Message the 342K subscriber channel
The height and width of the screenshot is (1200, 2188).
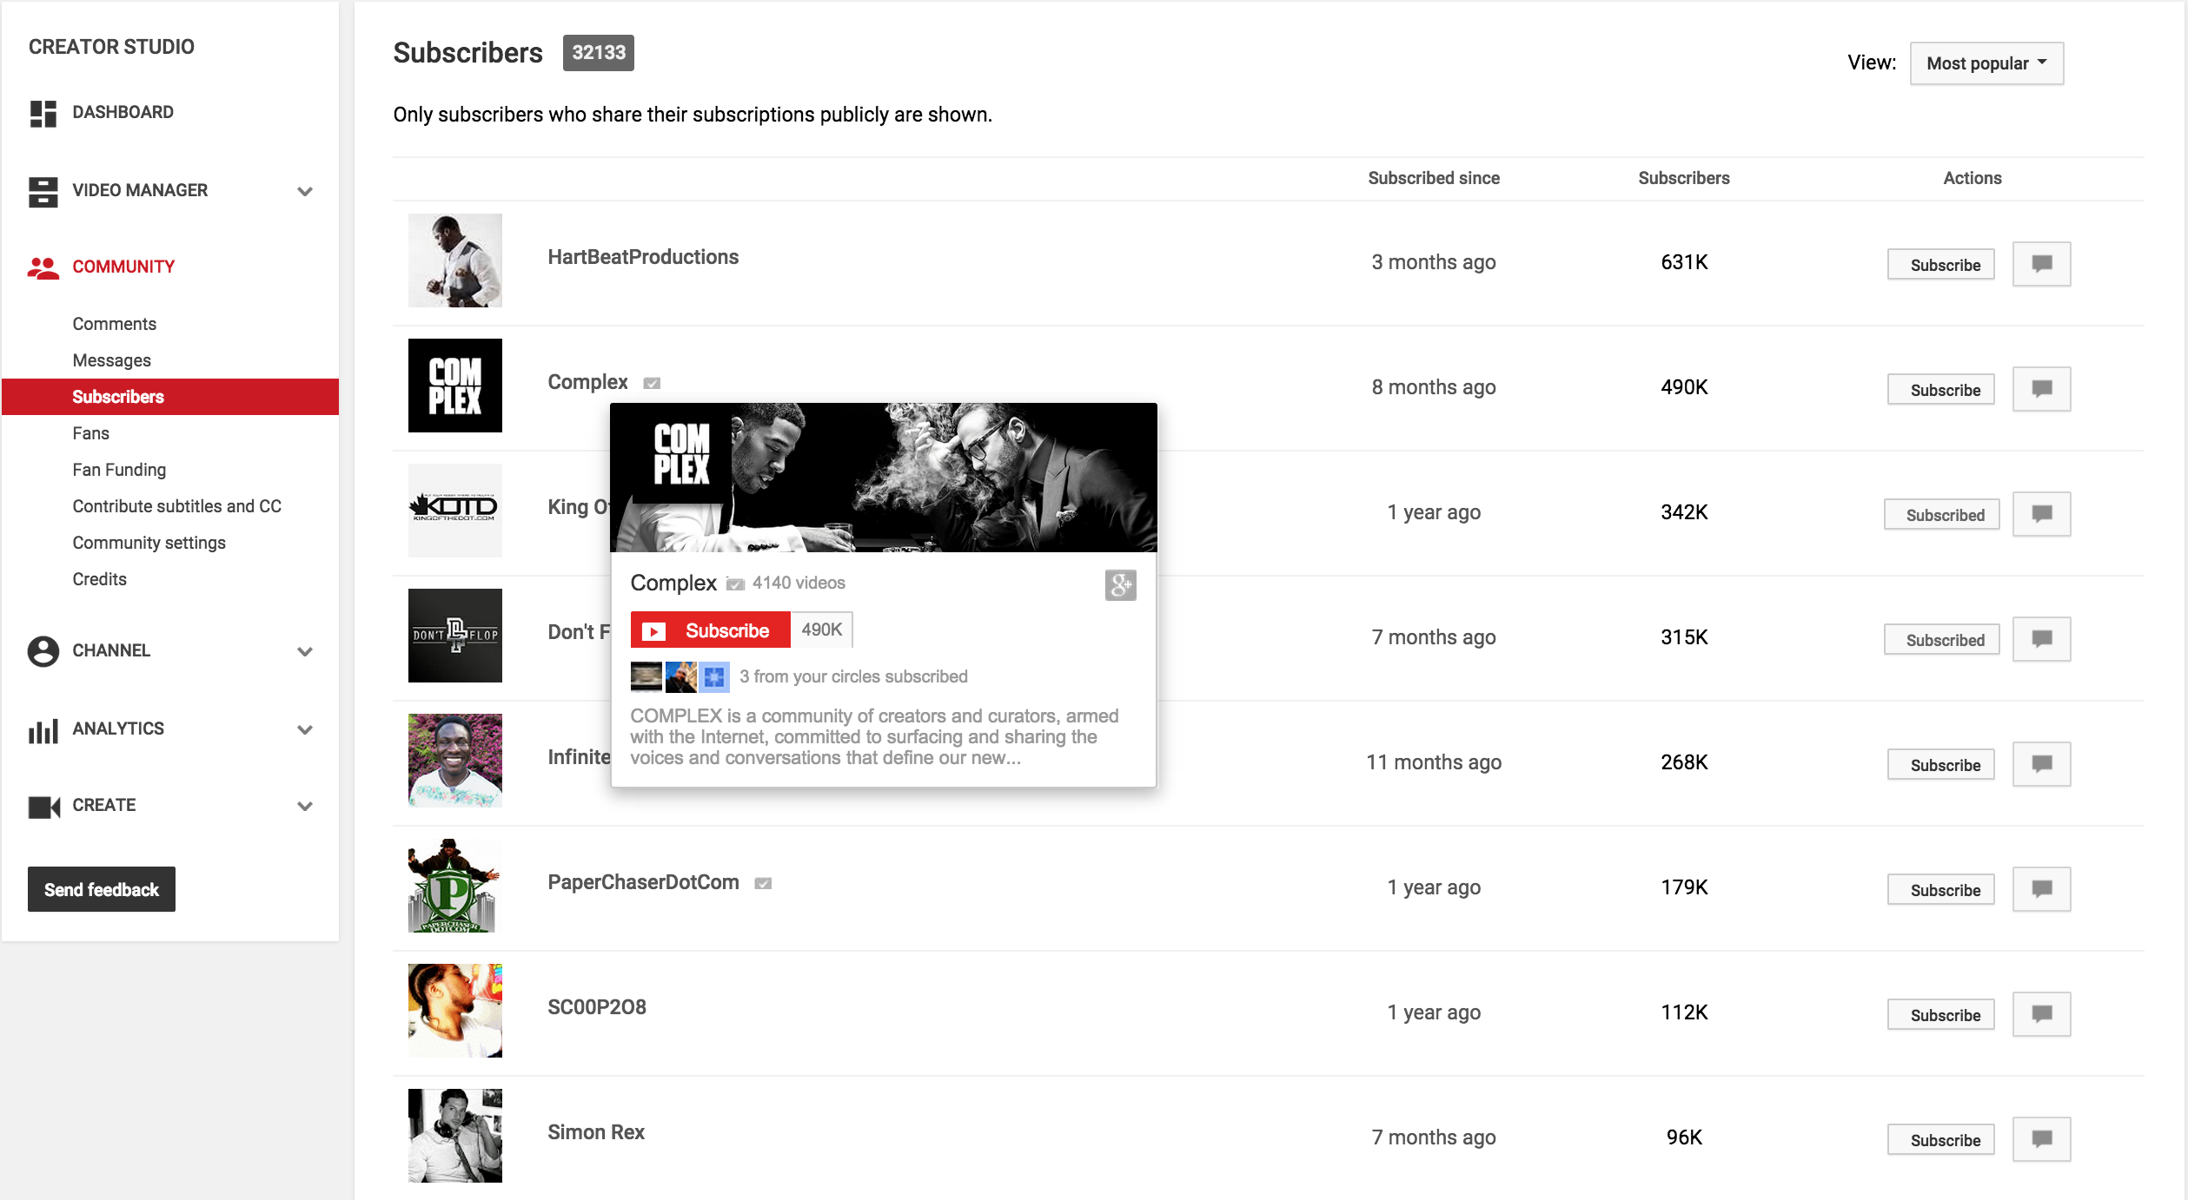click(x=2041, y=513)
